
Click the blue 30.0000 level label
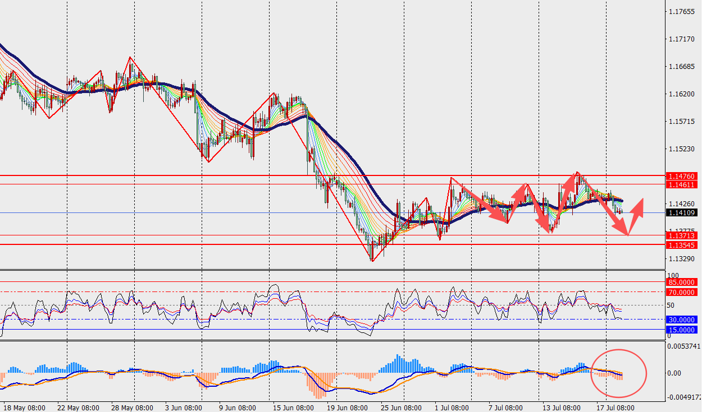point(682,320)
